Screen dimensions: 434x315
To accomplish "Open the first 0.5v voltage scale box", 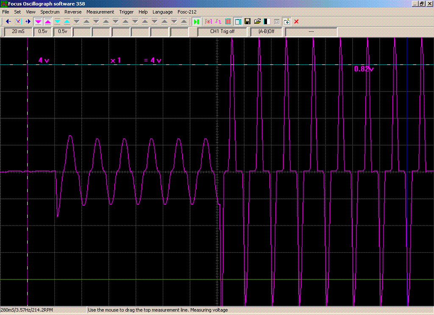I will pos(43,31).
